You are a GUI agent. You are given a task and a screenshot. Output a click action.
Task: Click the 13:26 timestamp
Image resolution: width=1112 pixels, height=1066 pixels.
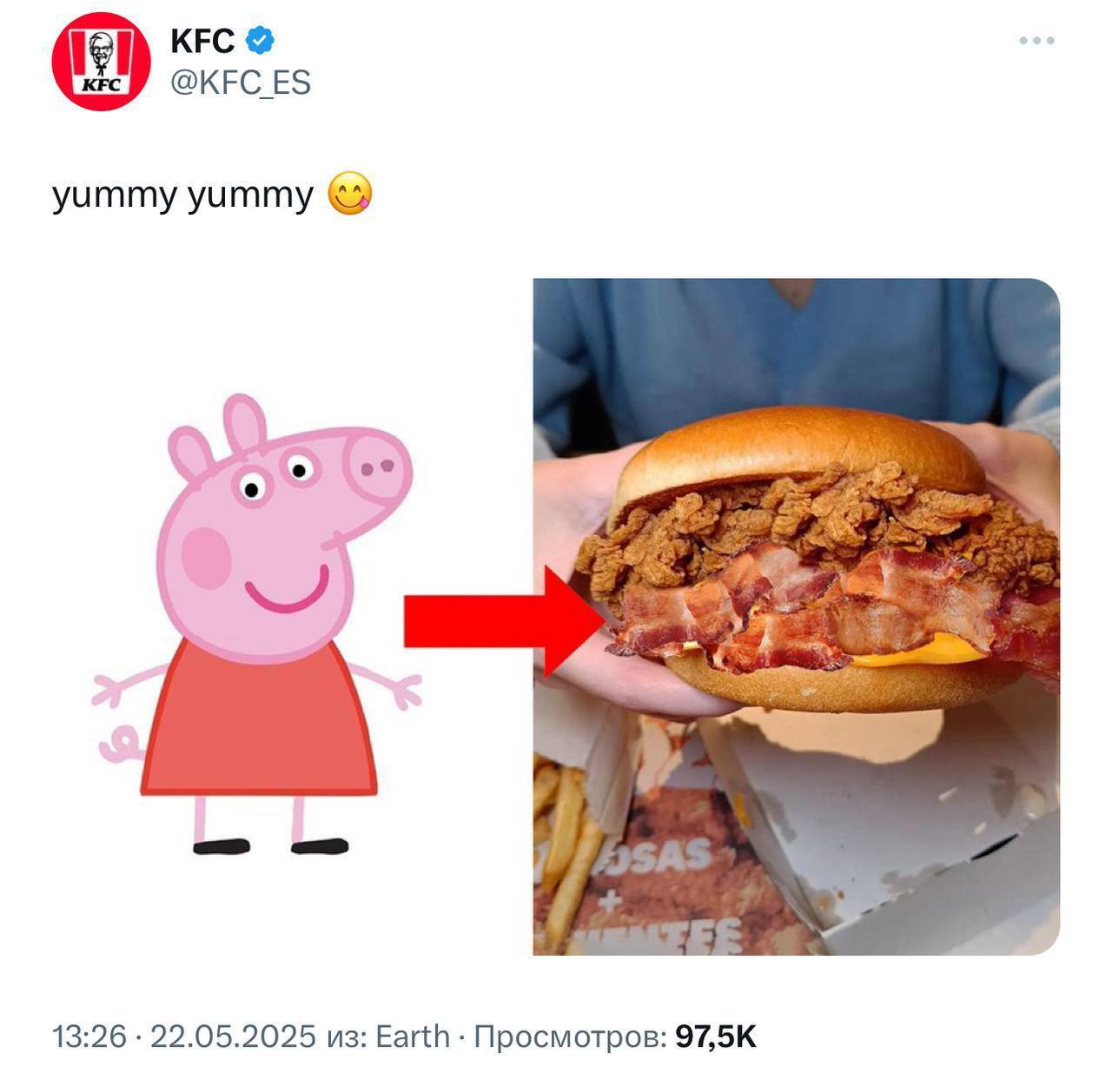[89, 1036]
